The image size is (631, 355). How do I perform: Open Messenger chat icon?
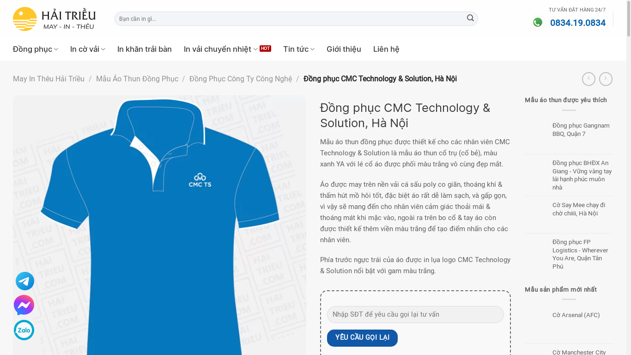click(x=24, y=305)
